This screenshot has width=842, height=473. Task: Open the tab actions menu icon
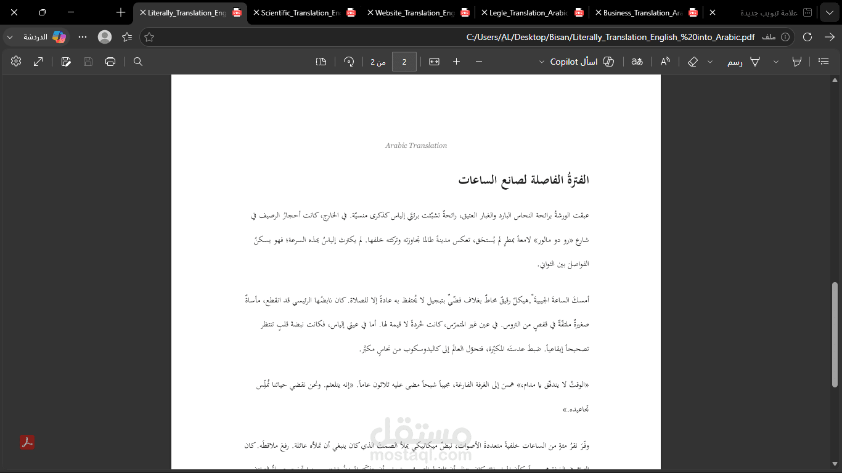(807, 12)
